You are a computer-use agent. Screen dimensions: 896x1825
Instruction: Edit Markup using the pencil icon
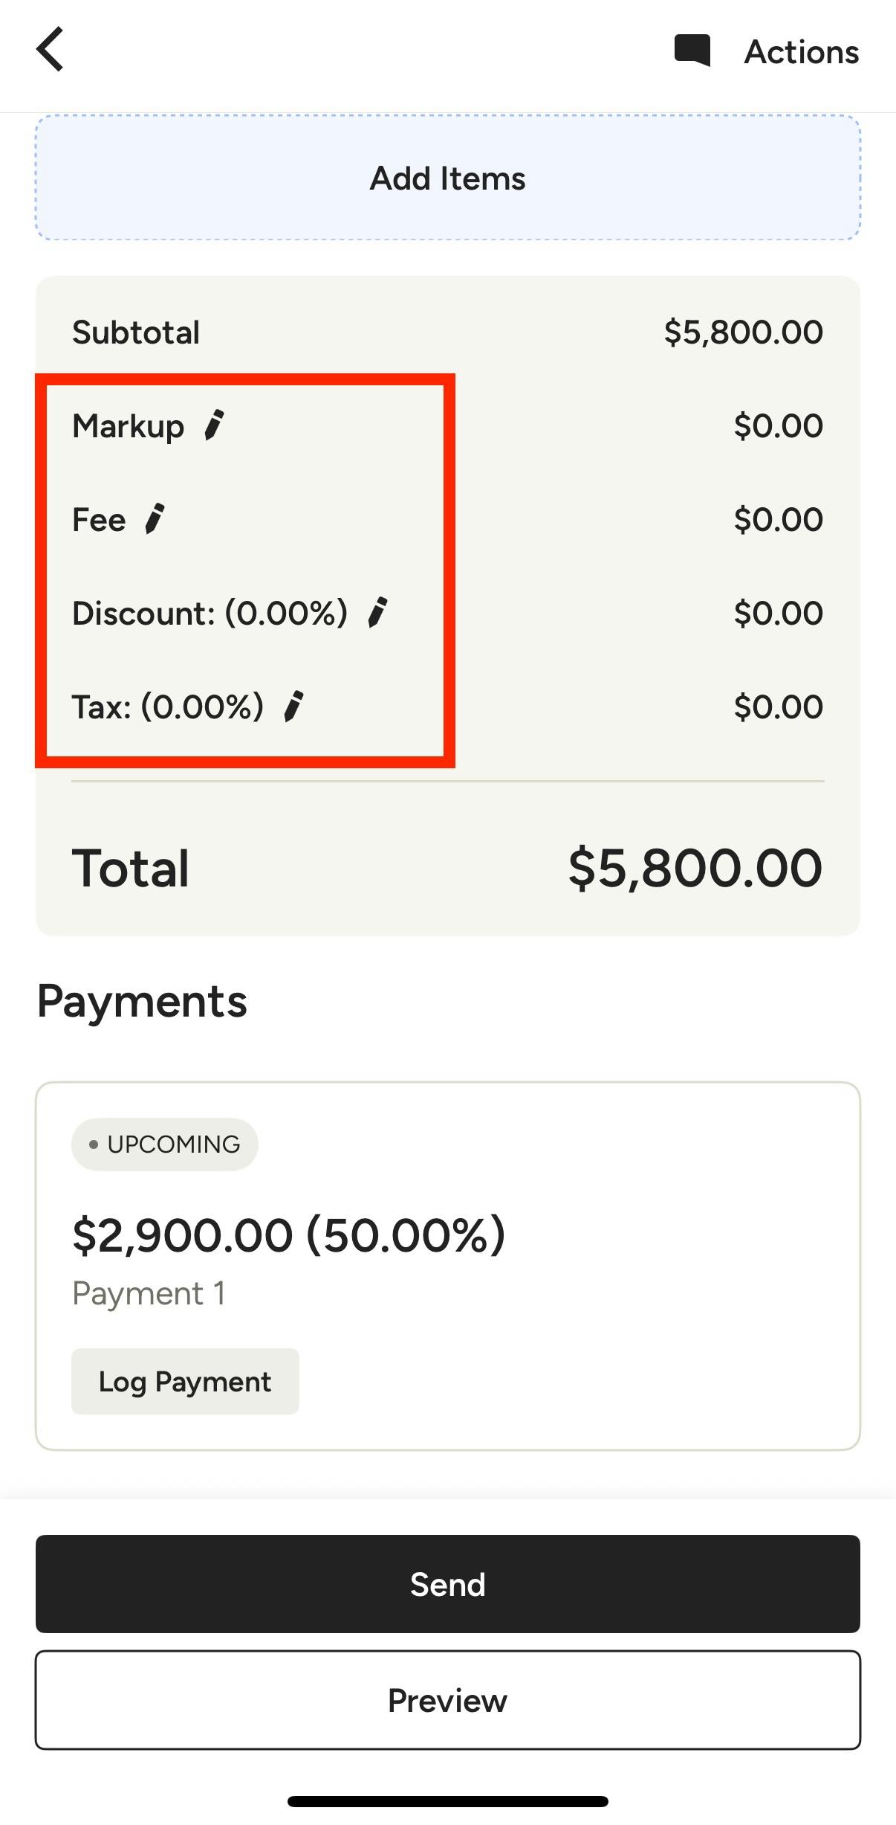pyautogui.click(x=214, y=425)
